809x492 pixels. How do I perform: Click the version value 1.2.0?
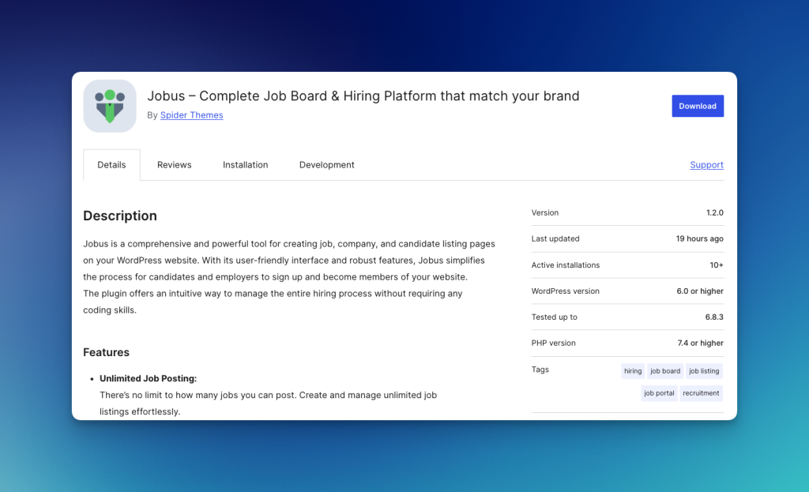[714, 212]
